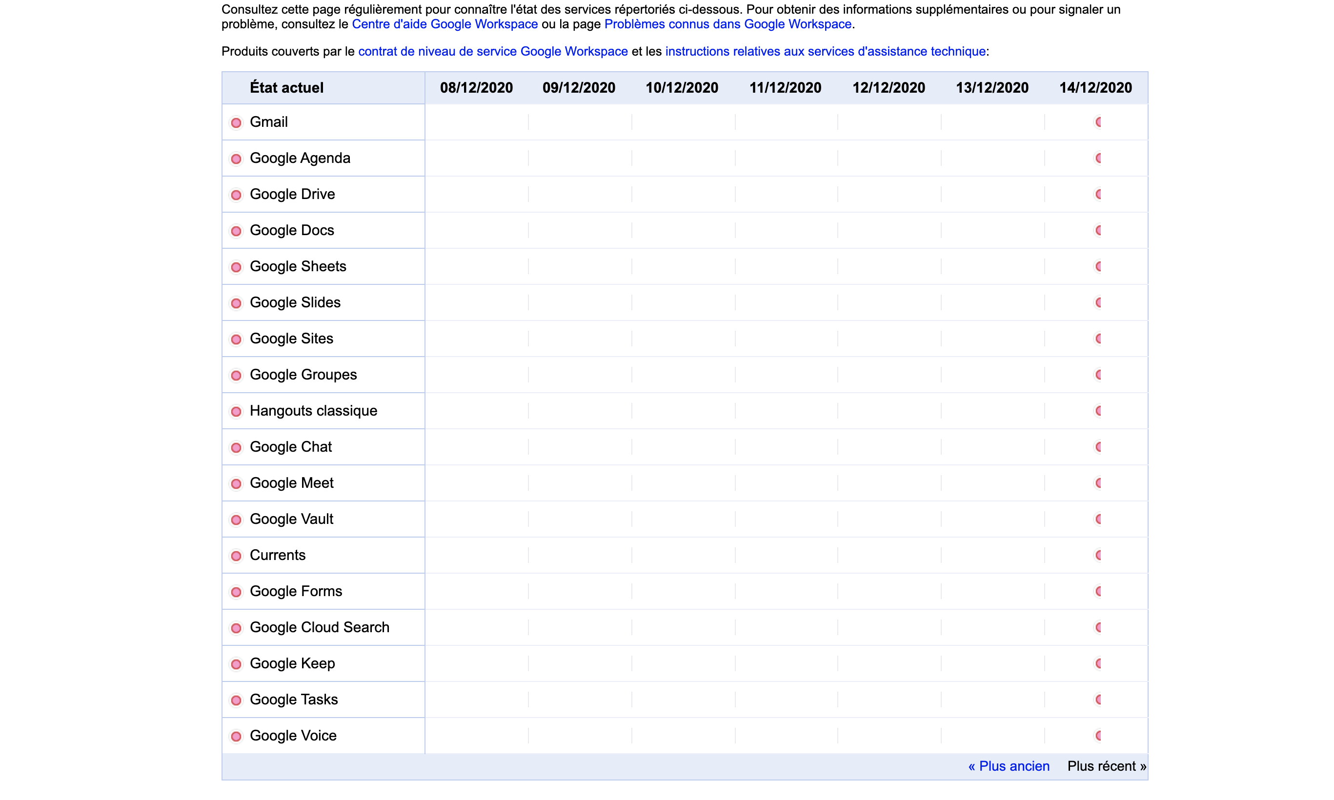Select the Google Keep service name
Screen dimensions: 1334x800
(x=292, y=664)
